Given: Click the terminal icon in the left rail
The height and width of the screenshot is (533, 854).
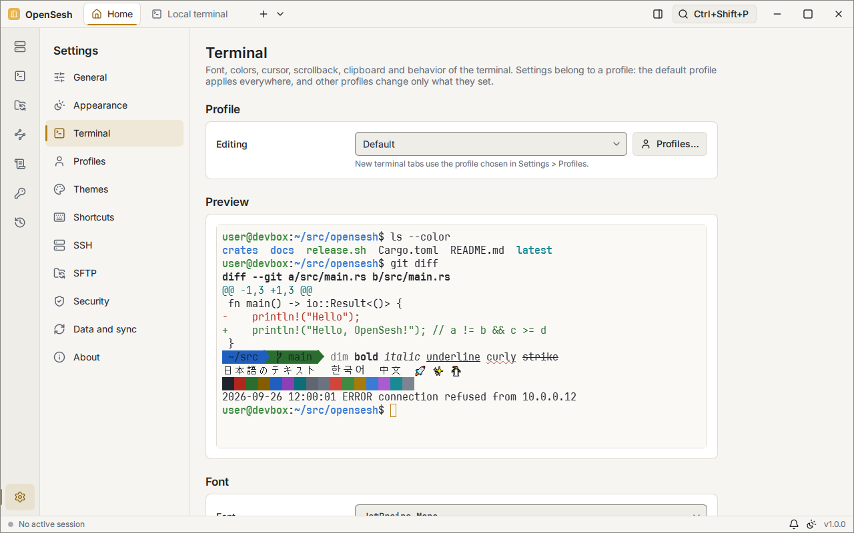Looking at the screenshot, I should click(x=20, y=76).
